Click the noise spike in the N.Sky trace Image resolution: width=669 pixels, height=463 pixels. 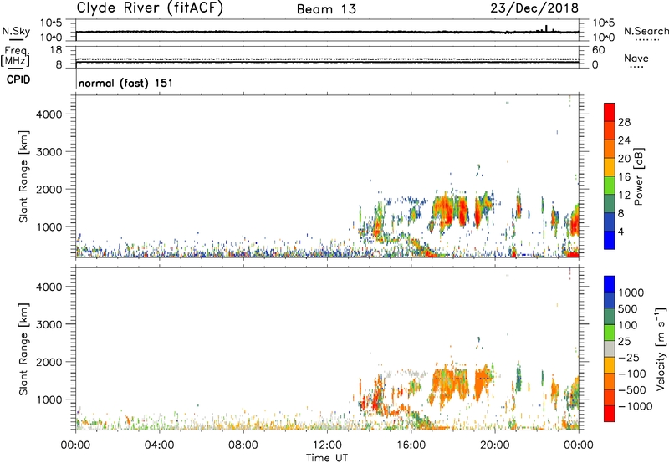click(x=546, y=28)
